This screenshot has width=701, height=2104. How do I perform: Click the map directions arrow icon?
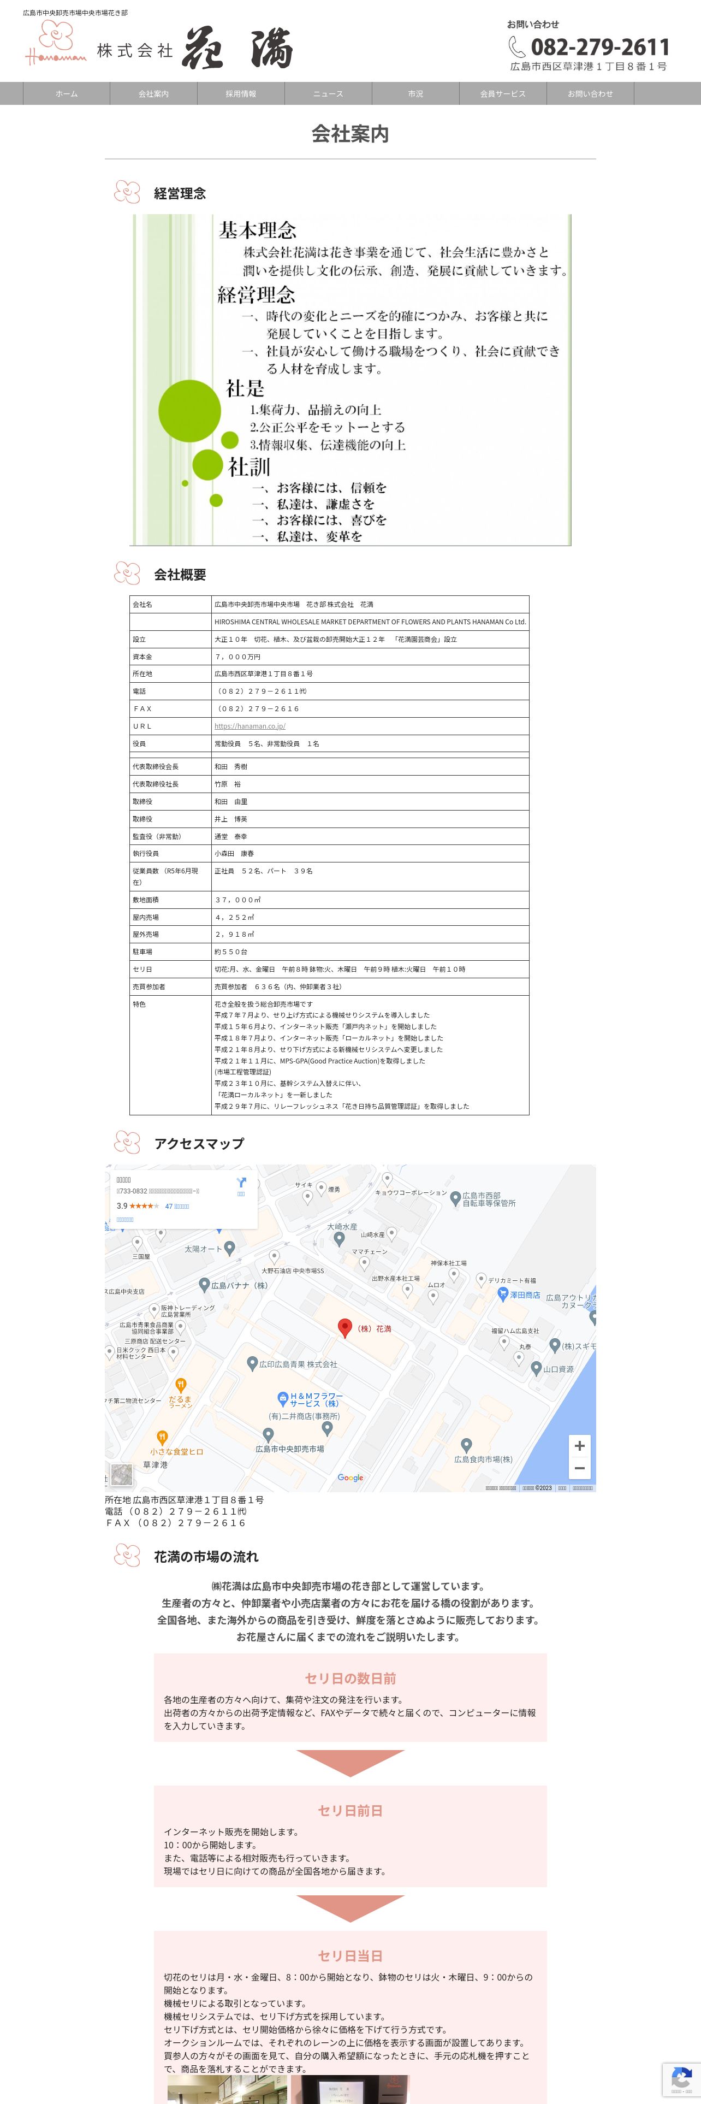[x=241, y=1183]
